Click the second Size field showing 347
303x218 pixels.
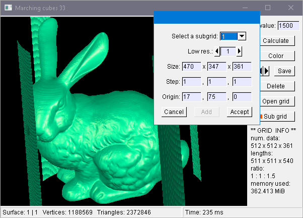coord(216,67)
